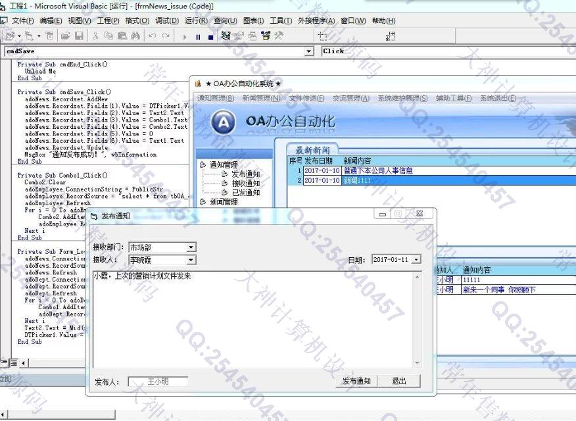
Task: Click the notification row with content '11111'
Action: point(506,280)
